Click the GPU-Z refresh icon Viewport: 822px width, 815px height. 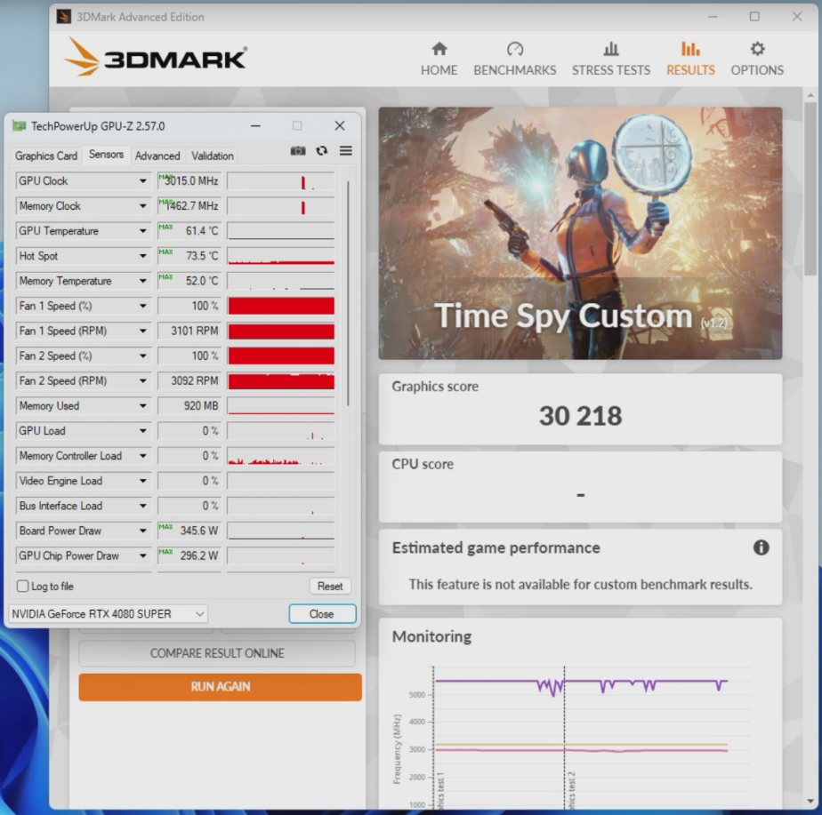click(x=322, y=151)
